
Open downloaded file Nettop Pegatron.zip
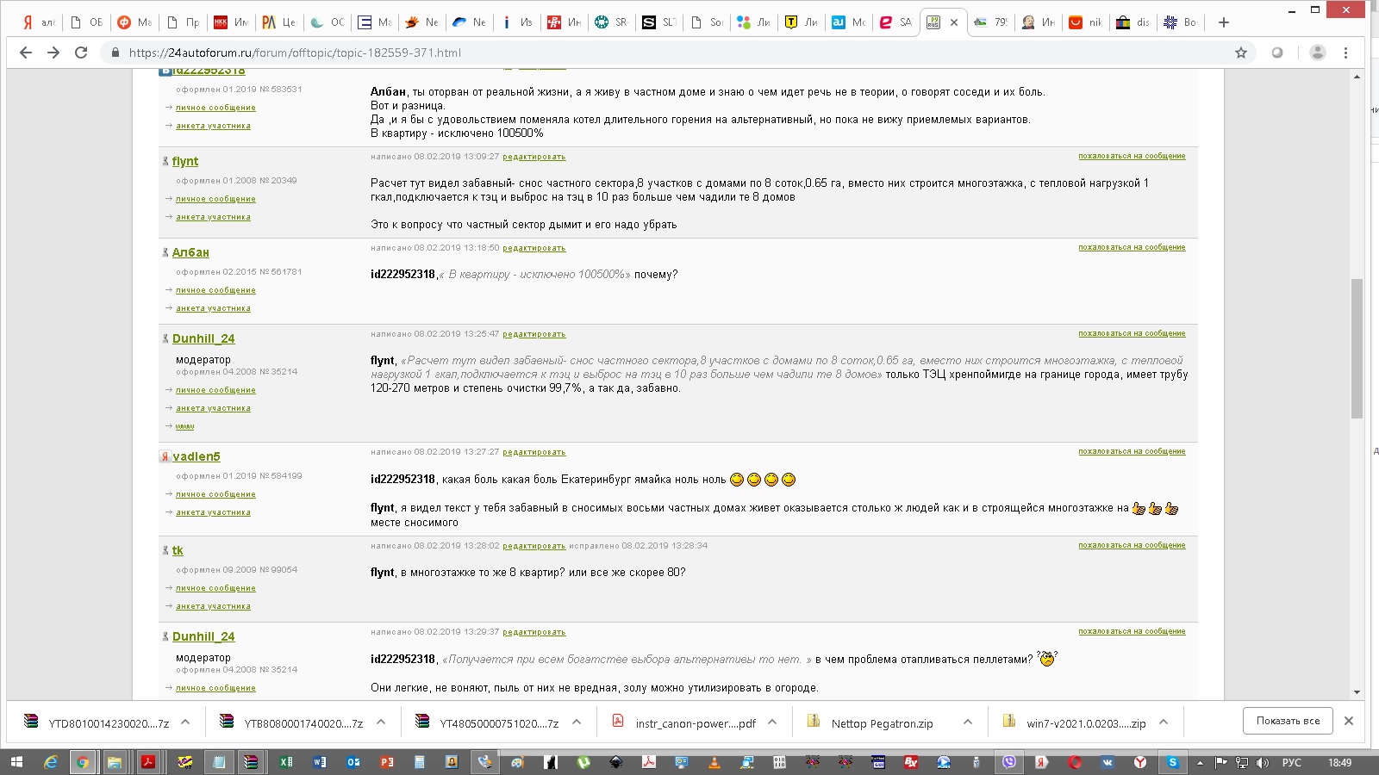point(870,722)
